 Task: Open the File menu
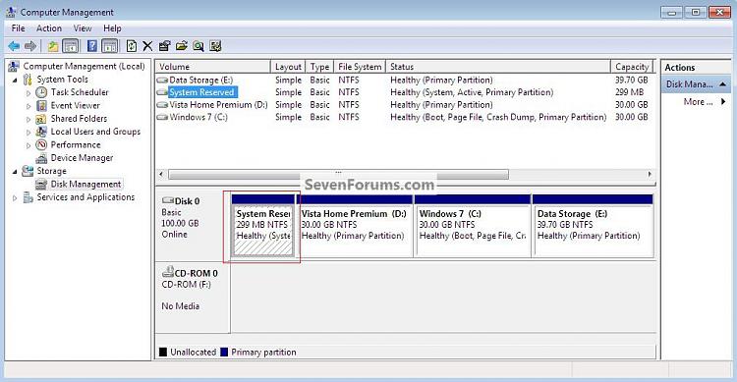[x=19, y=28]
